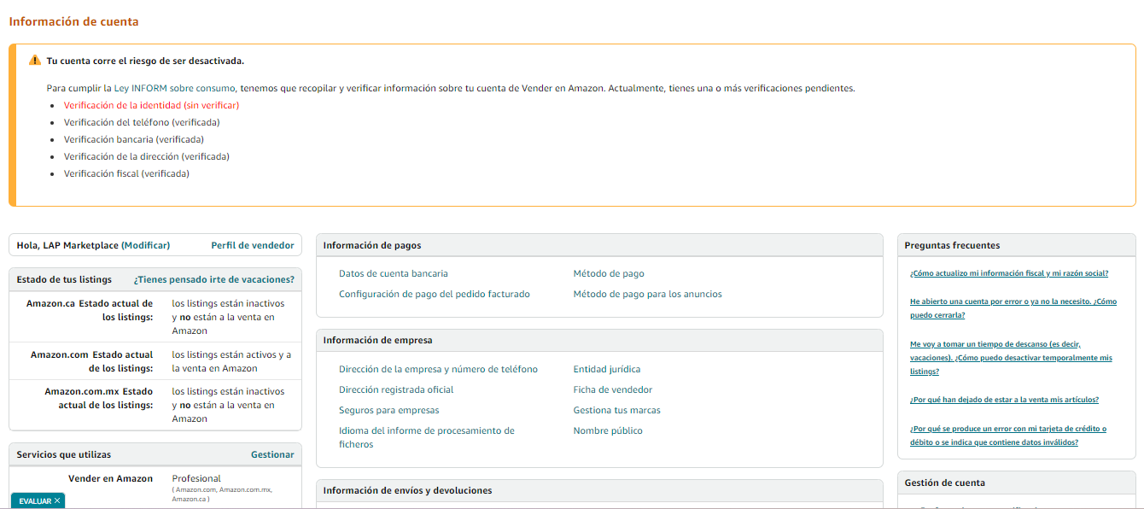Click the Servicios que utilizas header text
Viewport: 1144px width, 509px height.
[64, 454]
